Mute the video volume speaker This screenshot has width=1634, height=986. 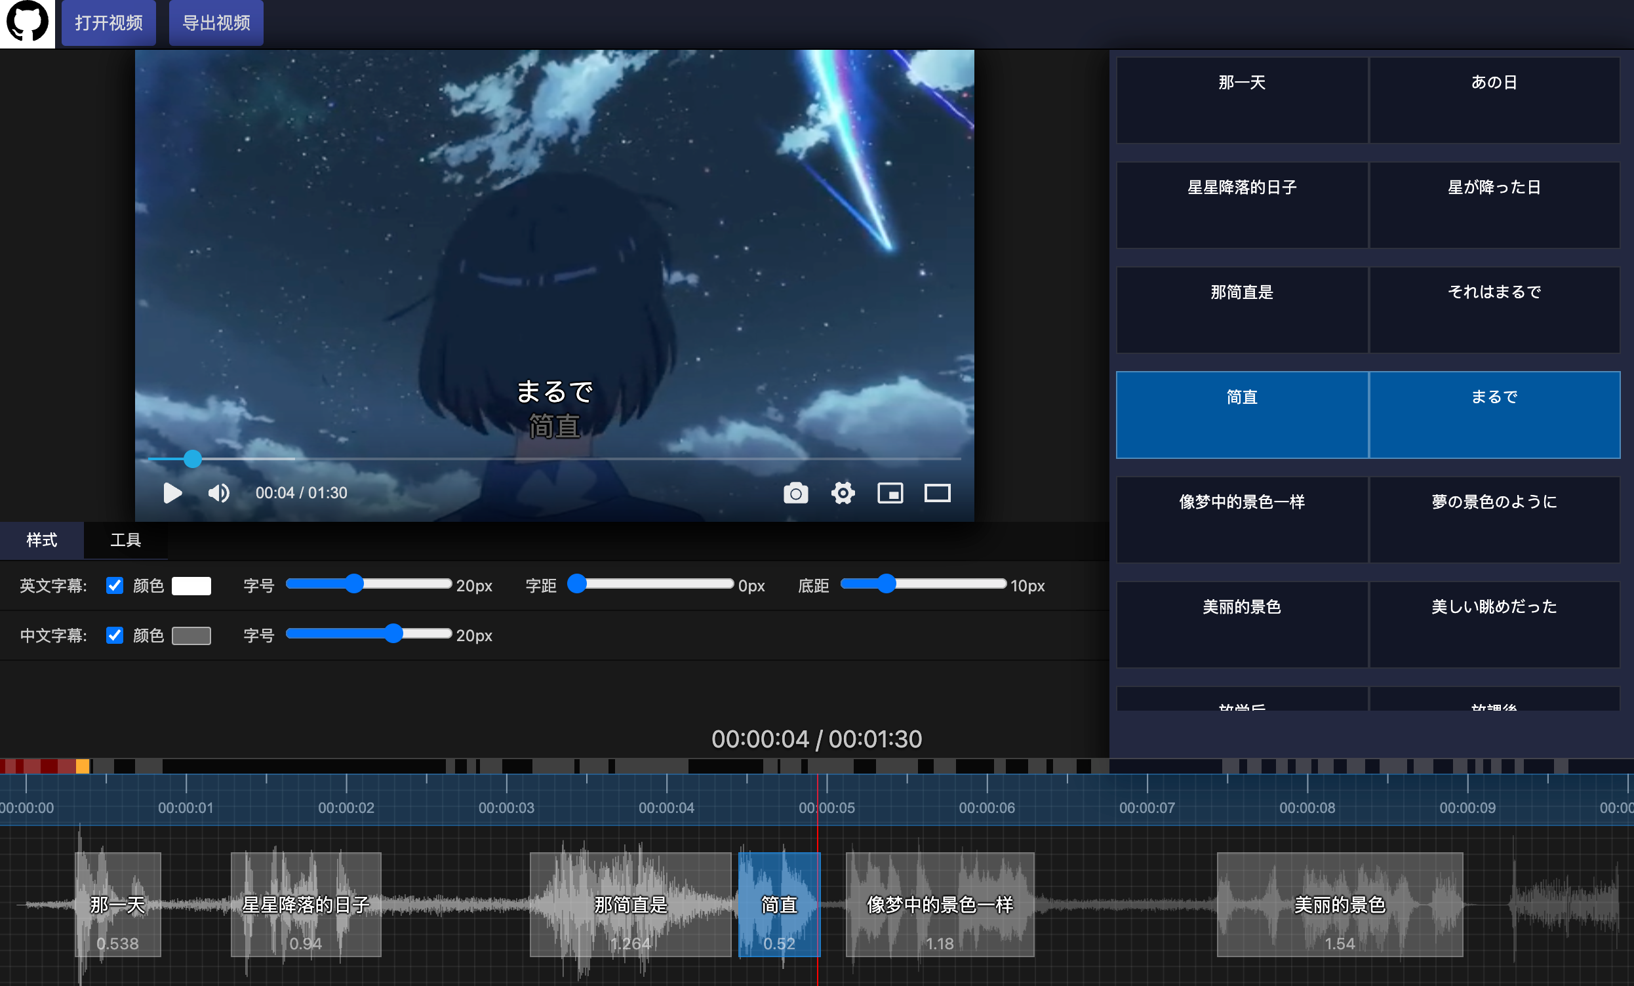pos(218,492)
